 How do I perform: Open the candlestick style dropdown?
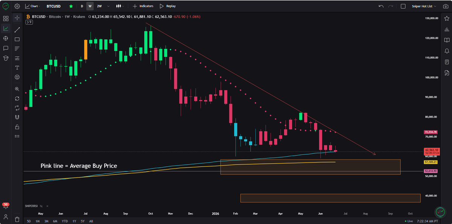120,6
